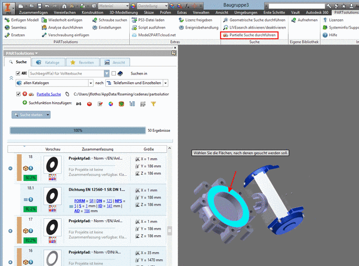Click the paperclip icon beside the file path
359x266 pixels.
[67, 94]
